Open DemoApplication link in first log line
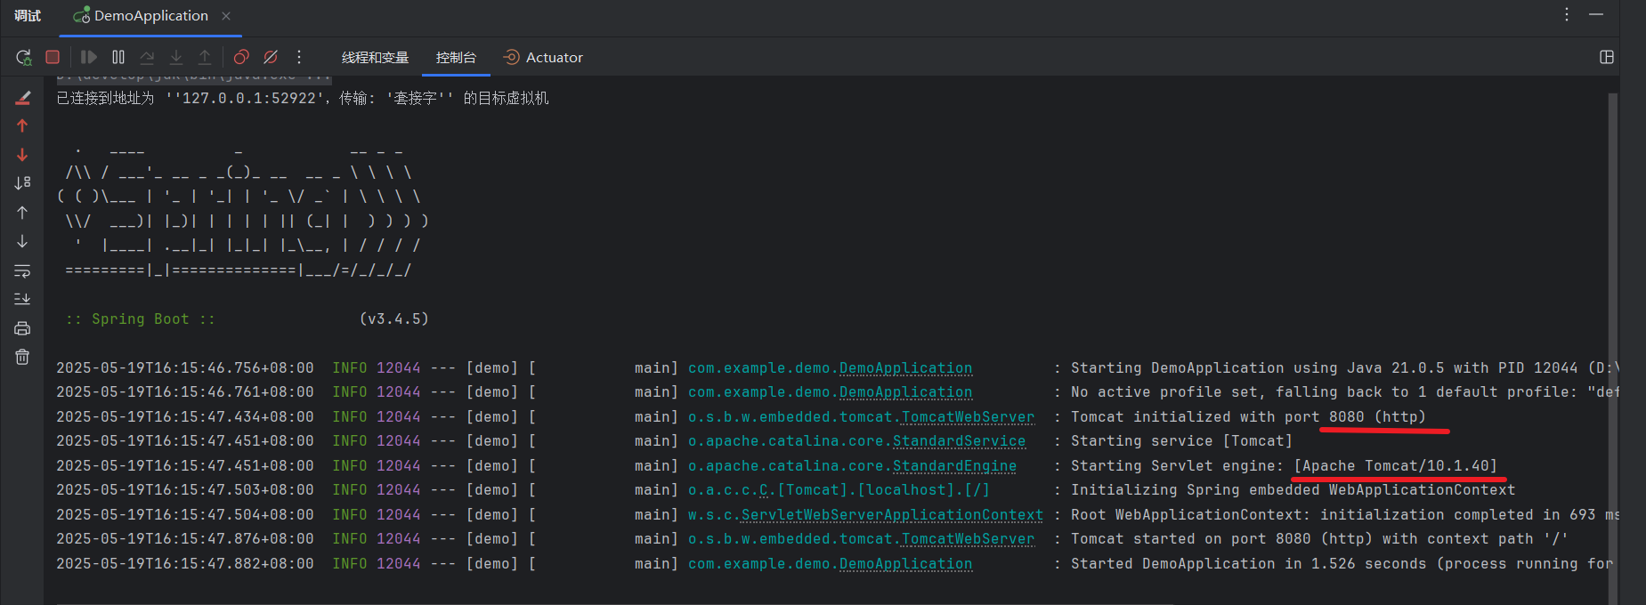The width and height of the screenshot is (1646, 605). [x=905, y=368]
